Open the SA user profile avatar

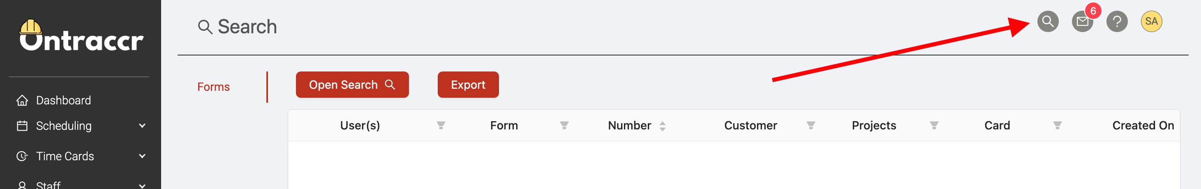tap(1151, 21)
